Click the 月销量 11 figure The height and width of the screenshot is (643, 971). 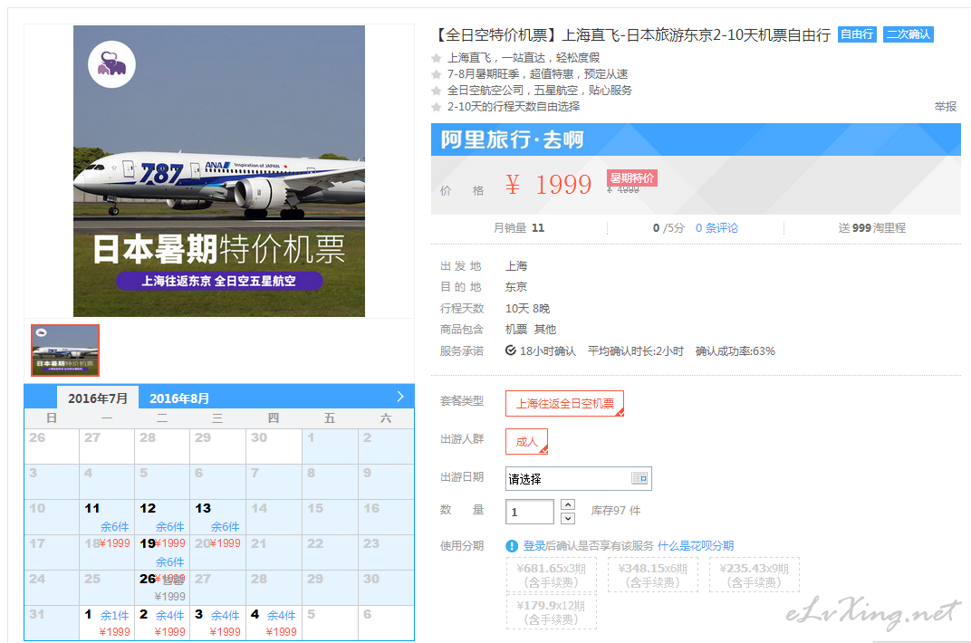519,227
